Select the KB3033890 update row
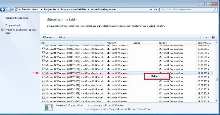The height and width of the screenshot is (115, 220). [127, 53]
